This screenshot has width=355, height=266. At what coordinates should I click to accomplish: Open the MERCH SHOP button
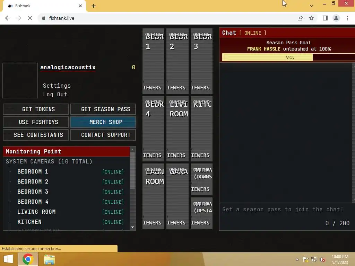[103, 122]
